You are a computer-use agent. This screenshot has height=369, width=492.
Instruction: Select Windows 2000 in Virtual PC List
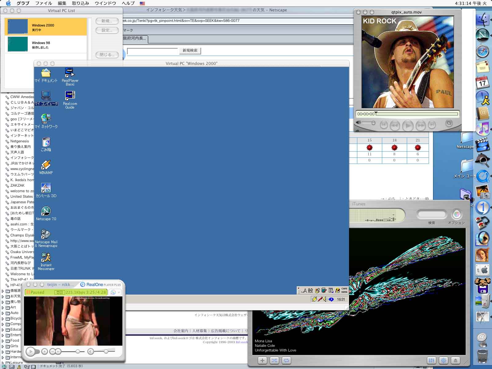(x=46, y=27)
